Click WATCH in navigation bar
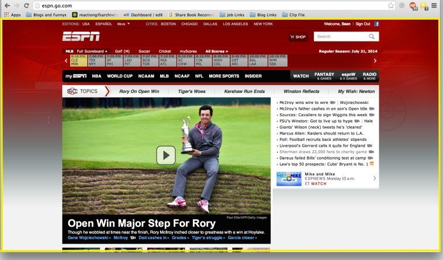Image resolution: width=443 pixels, height=260 pixels. click(x=301, y=76)
